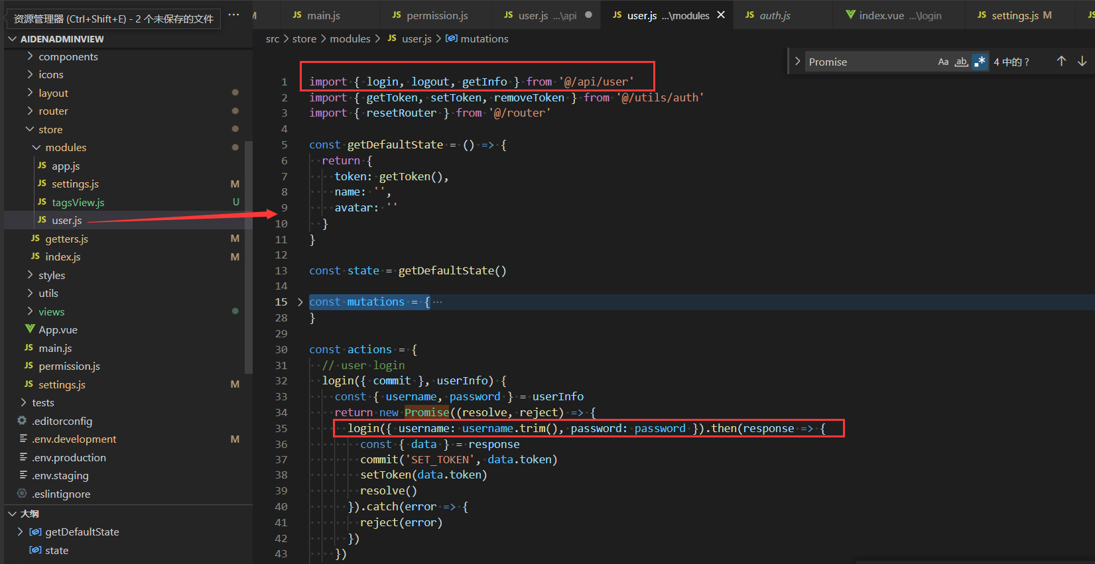Click mutations symbol in breadcrumb

point(483,39)
